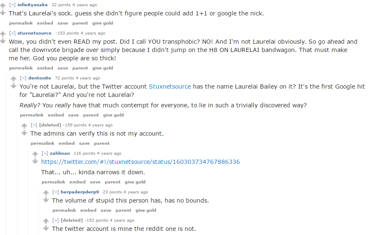Open permalink of herpaderpderp9's comment
Viewport: 385px width, 235px height.
[64, 210]
